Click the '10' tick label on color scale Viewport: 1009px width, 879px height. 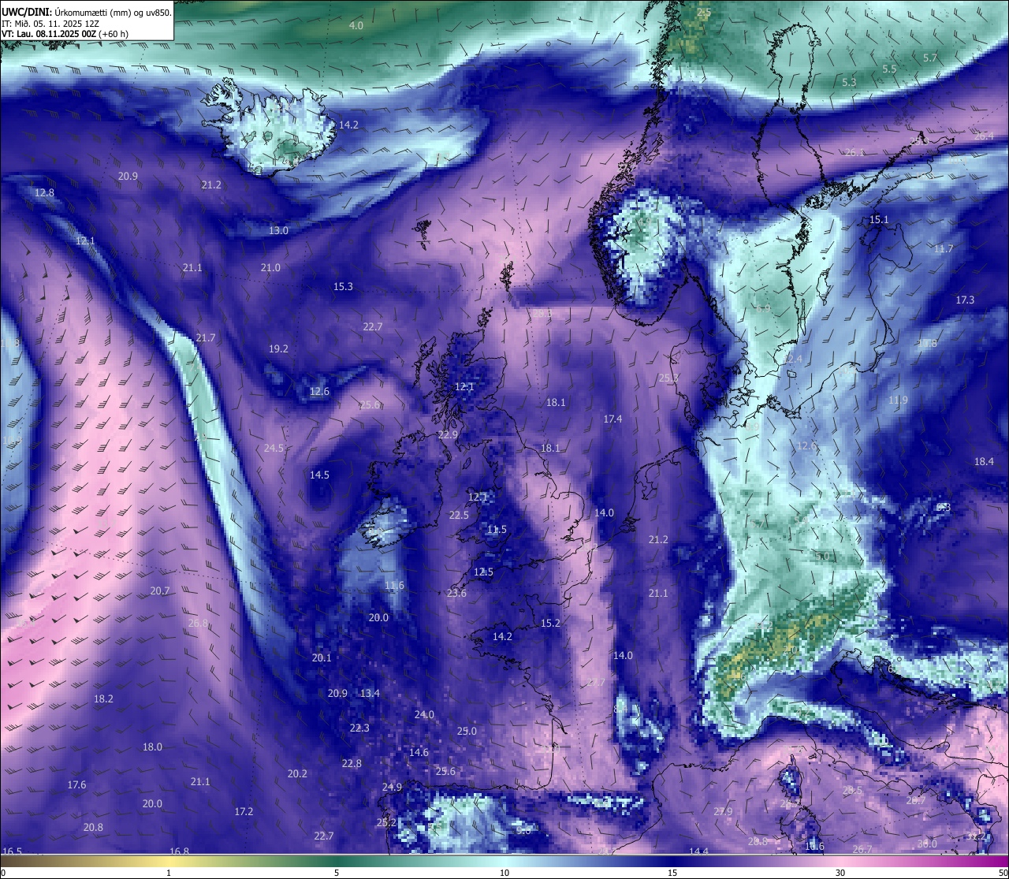click(x=504, y=873)
